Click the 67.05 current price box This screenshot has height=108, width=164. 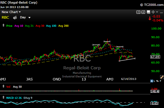pyautogui.click(x=155, y=57)
